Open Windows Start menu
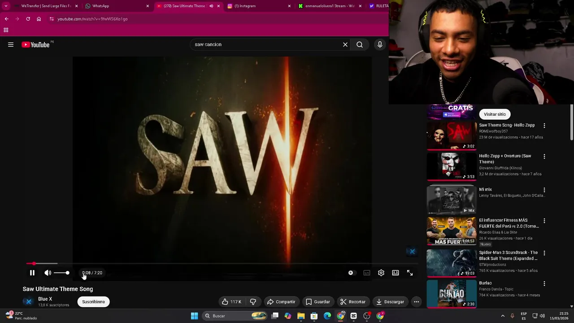574x323 pixels. click(x=195, y=316)
